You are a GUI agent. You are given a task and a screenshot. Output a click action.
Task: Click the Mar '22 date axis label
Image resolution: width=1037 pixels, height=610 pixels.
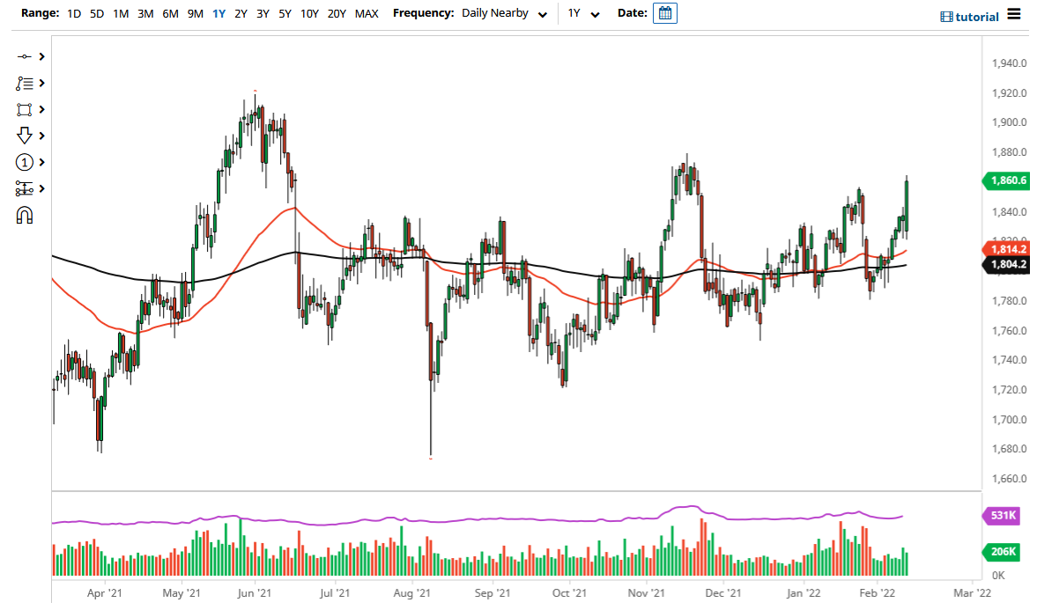(x=972, y=592)
